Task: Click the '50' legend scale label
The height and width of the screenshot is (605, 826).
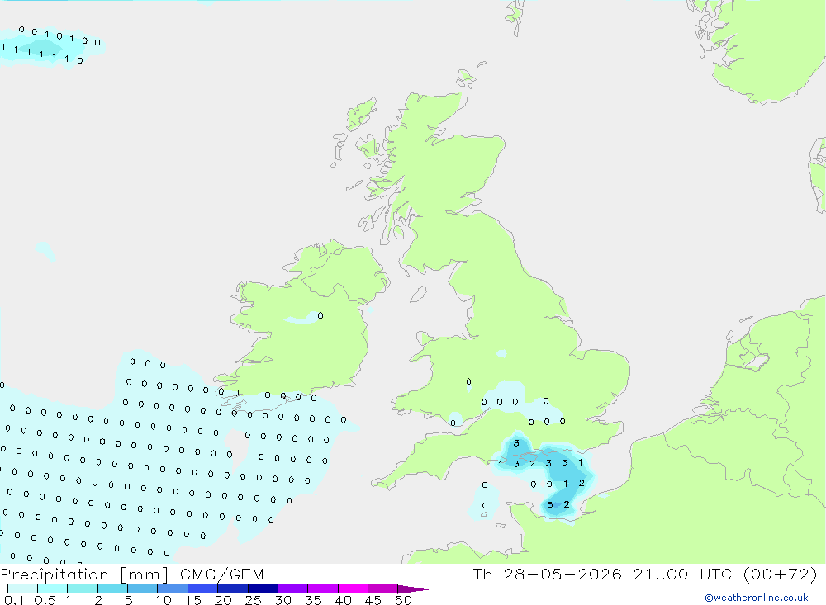Action: tap(403, 600)
